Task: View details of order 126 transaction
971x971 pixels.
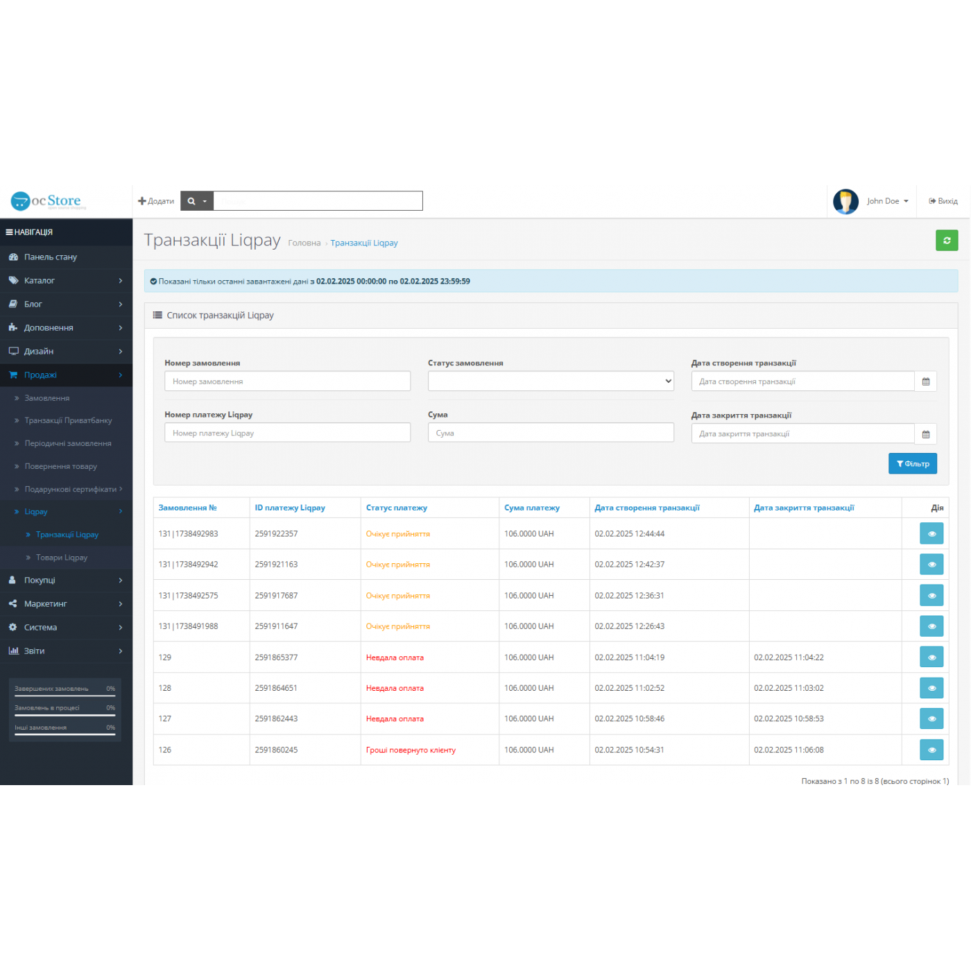Action: tap(931, 750)
